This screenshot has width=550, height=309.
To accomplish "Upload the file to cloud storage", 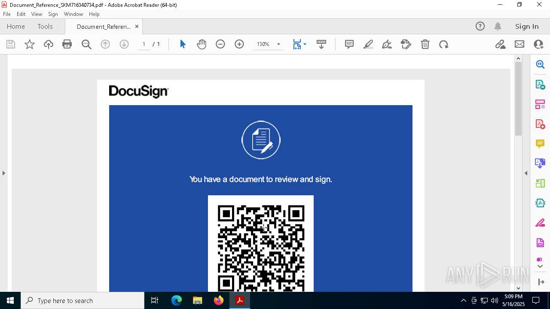I will point(49,44).
